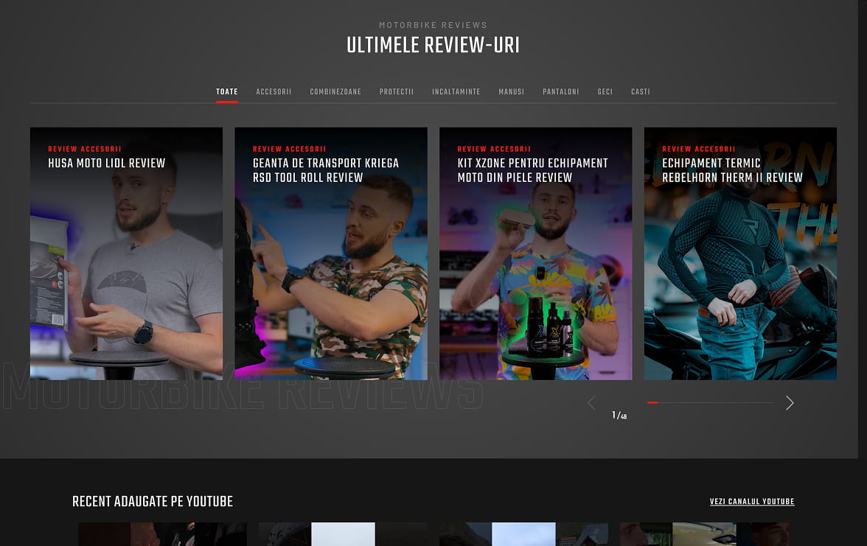Open Kit Xzone Pentru Echipament review title
Image resolution: width=867 pixels, height=546 pixels.
point(532,170)
